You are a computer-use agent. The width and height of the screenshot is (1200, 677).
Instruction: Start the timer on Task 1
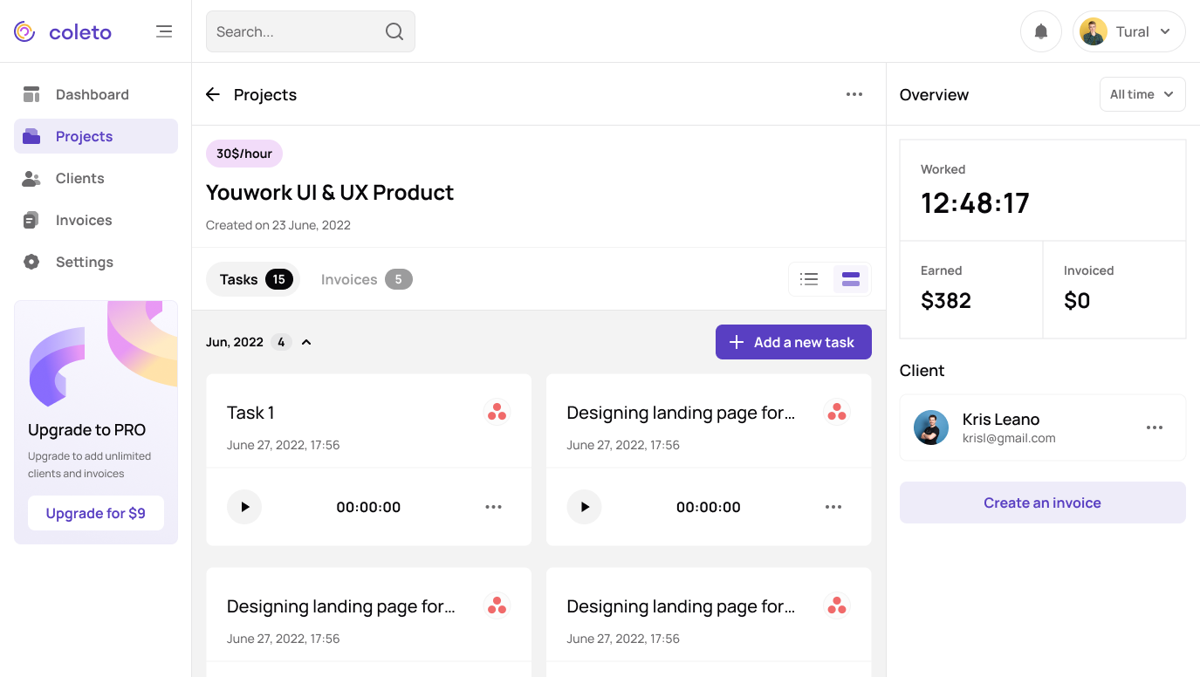pyautogui.click(x=244, y=507)
